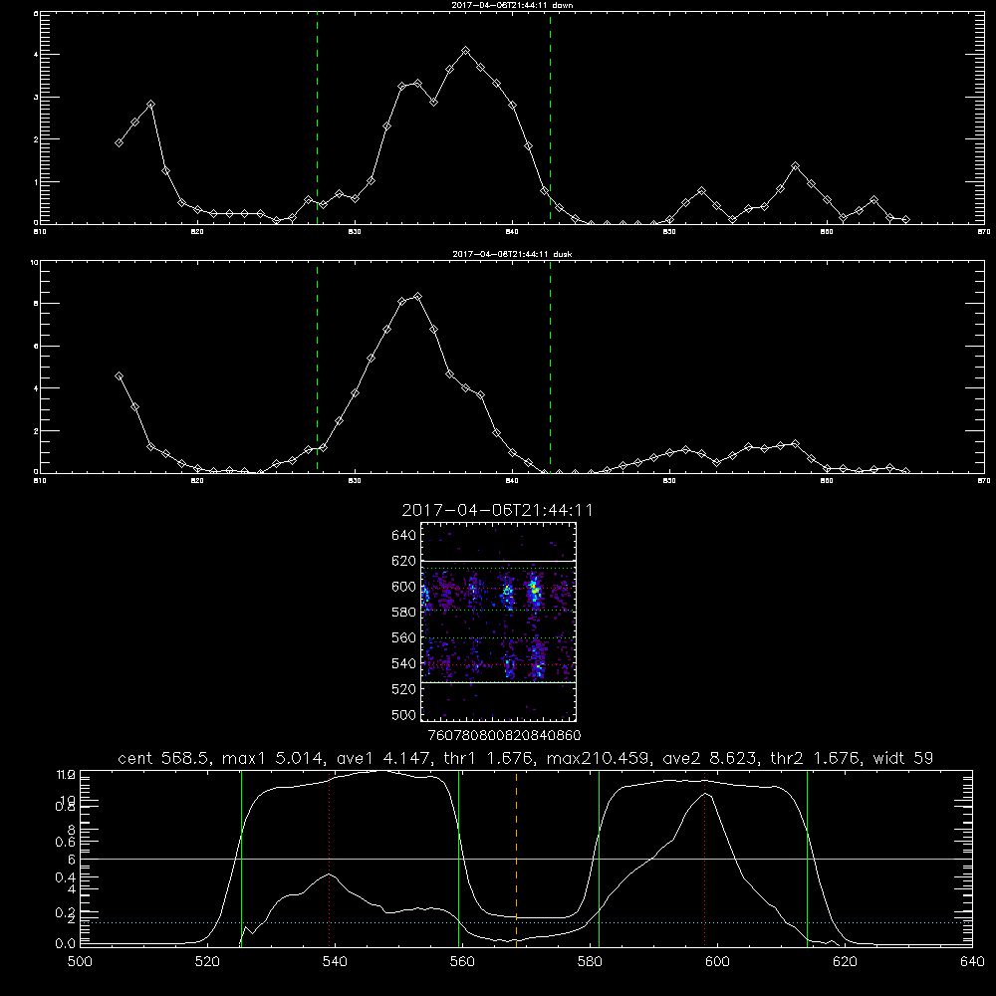
Task: Click the green solid line near 525 in bottom plot
Action: coord(241,858)
